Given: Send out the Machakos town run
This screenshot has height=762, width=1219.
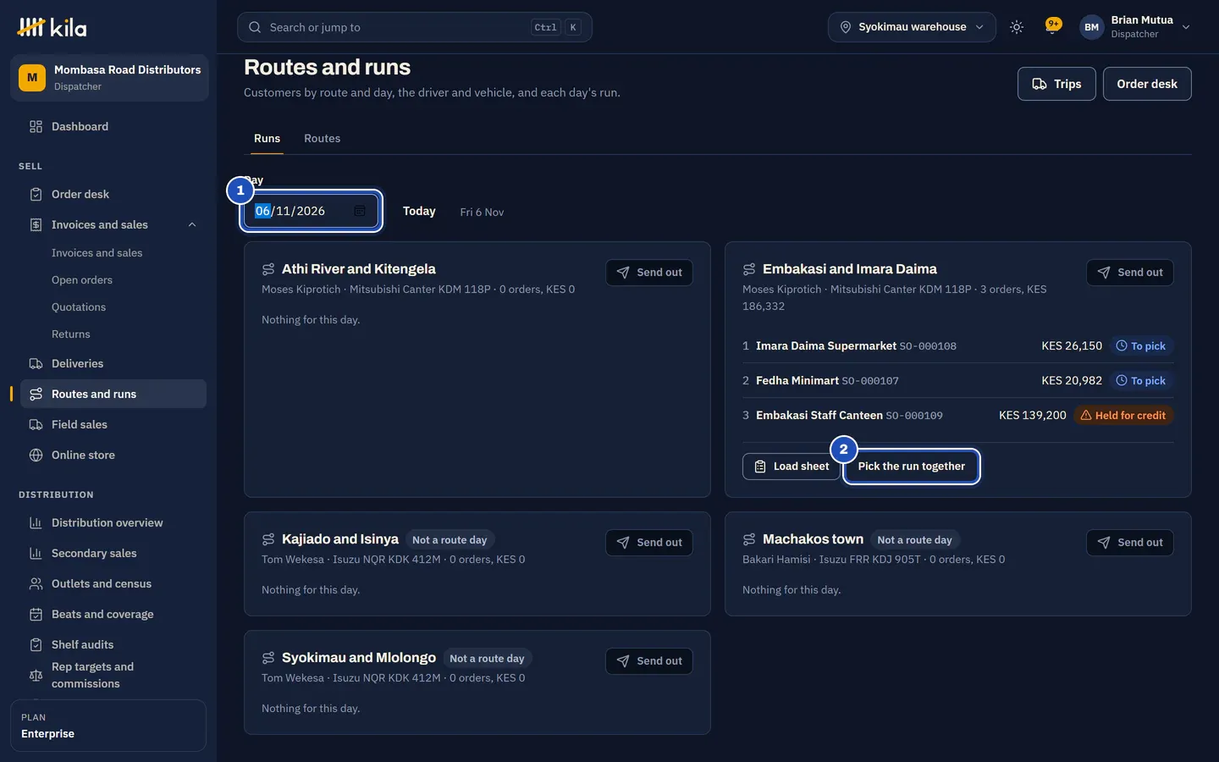Looking at the screenshot, I should pos(1130,543).
